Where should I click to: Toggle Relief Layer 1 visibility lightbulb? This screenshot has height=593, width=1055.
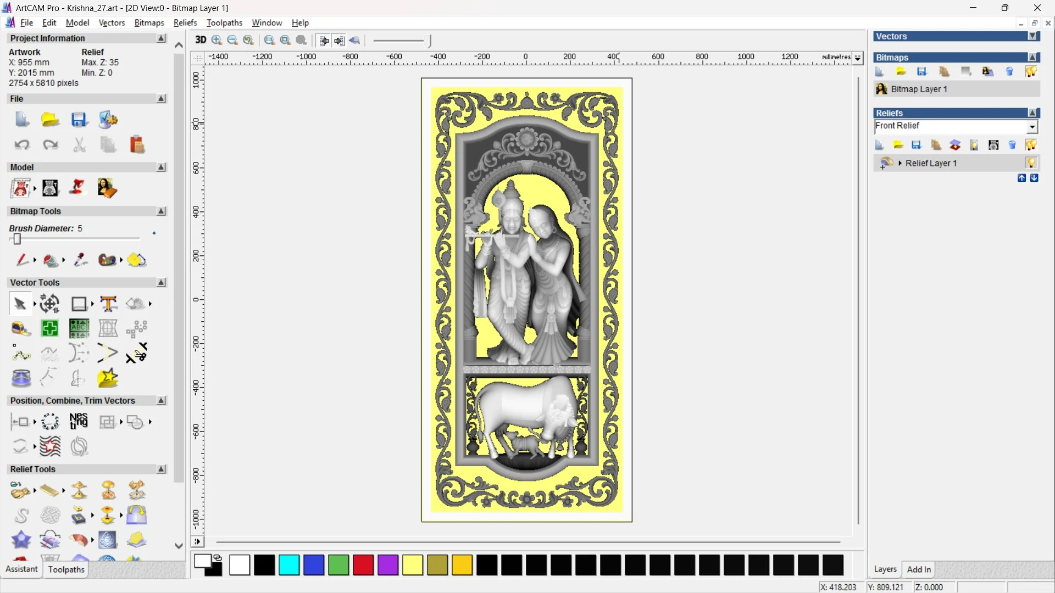(x=1031, y=163)
